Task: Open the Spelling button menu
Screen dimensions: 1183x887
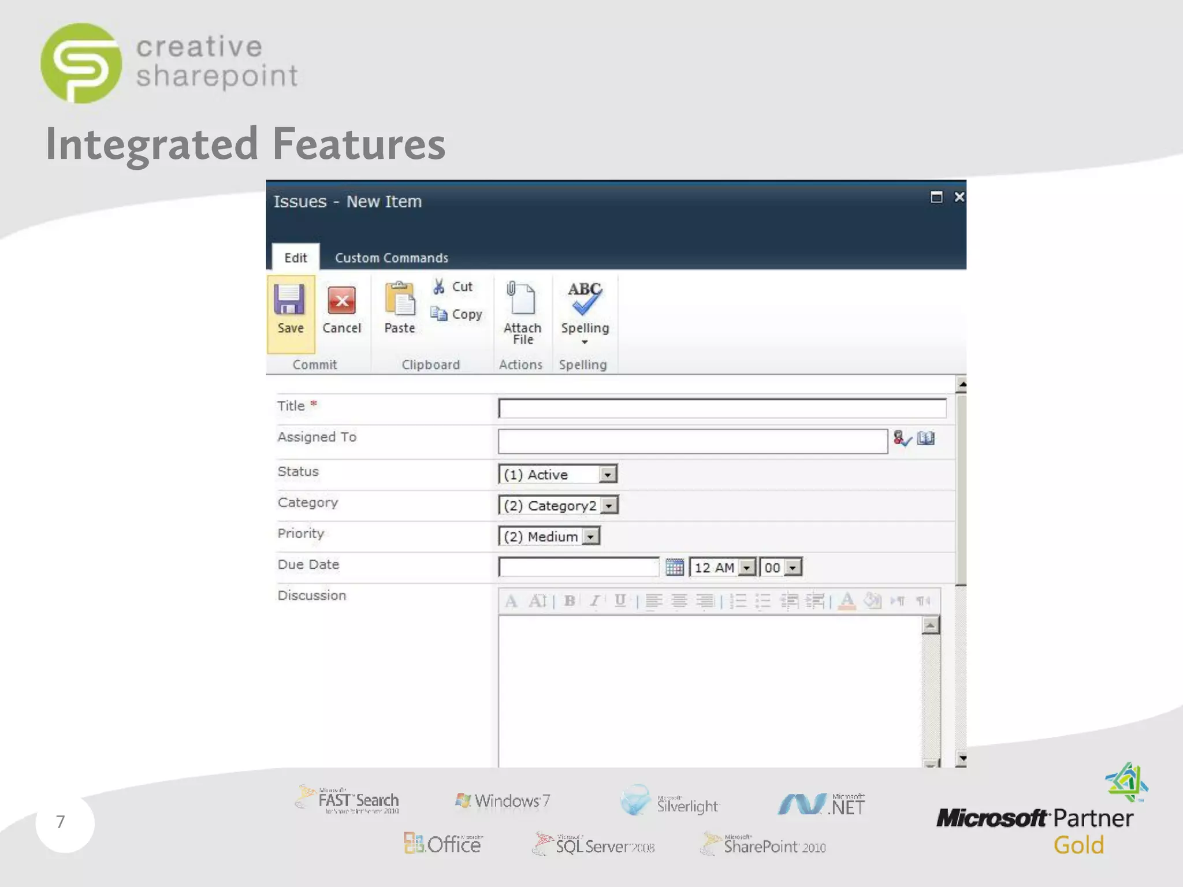Action: pyautogui.click(x=585, y=342)
